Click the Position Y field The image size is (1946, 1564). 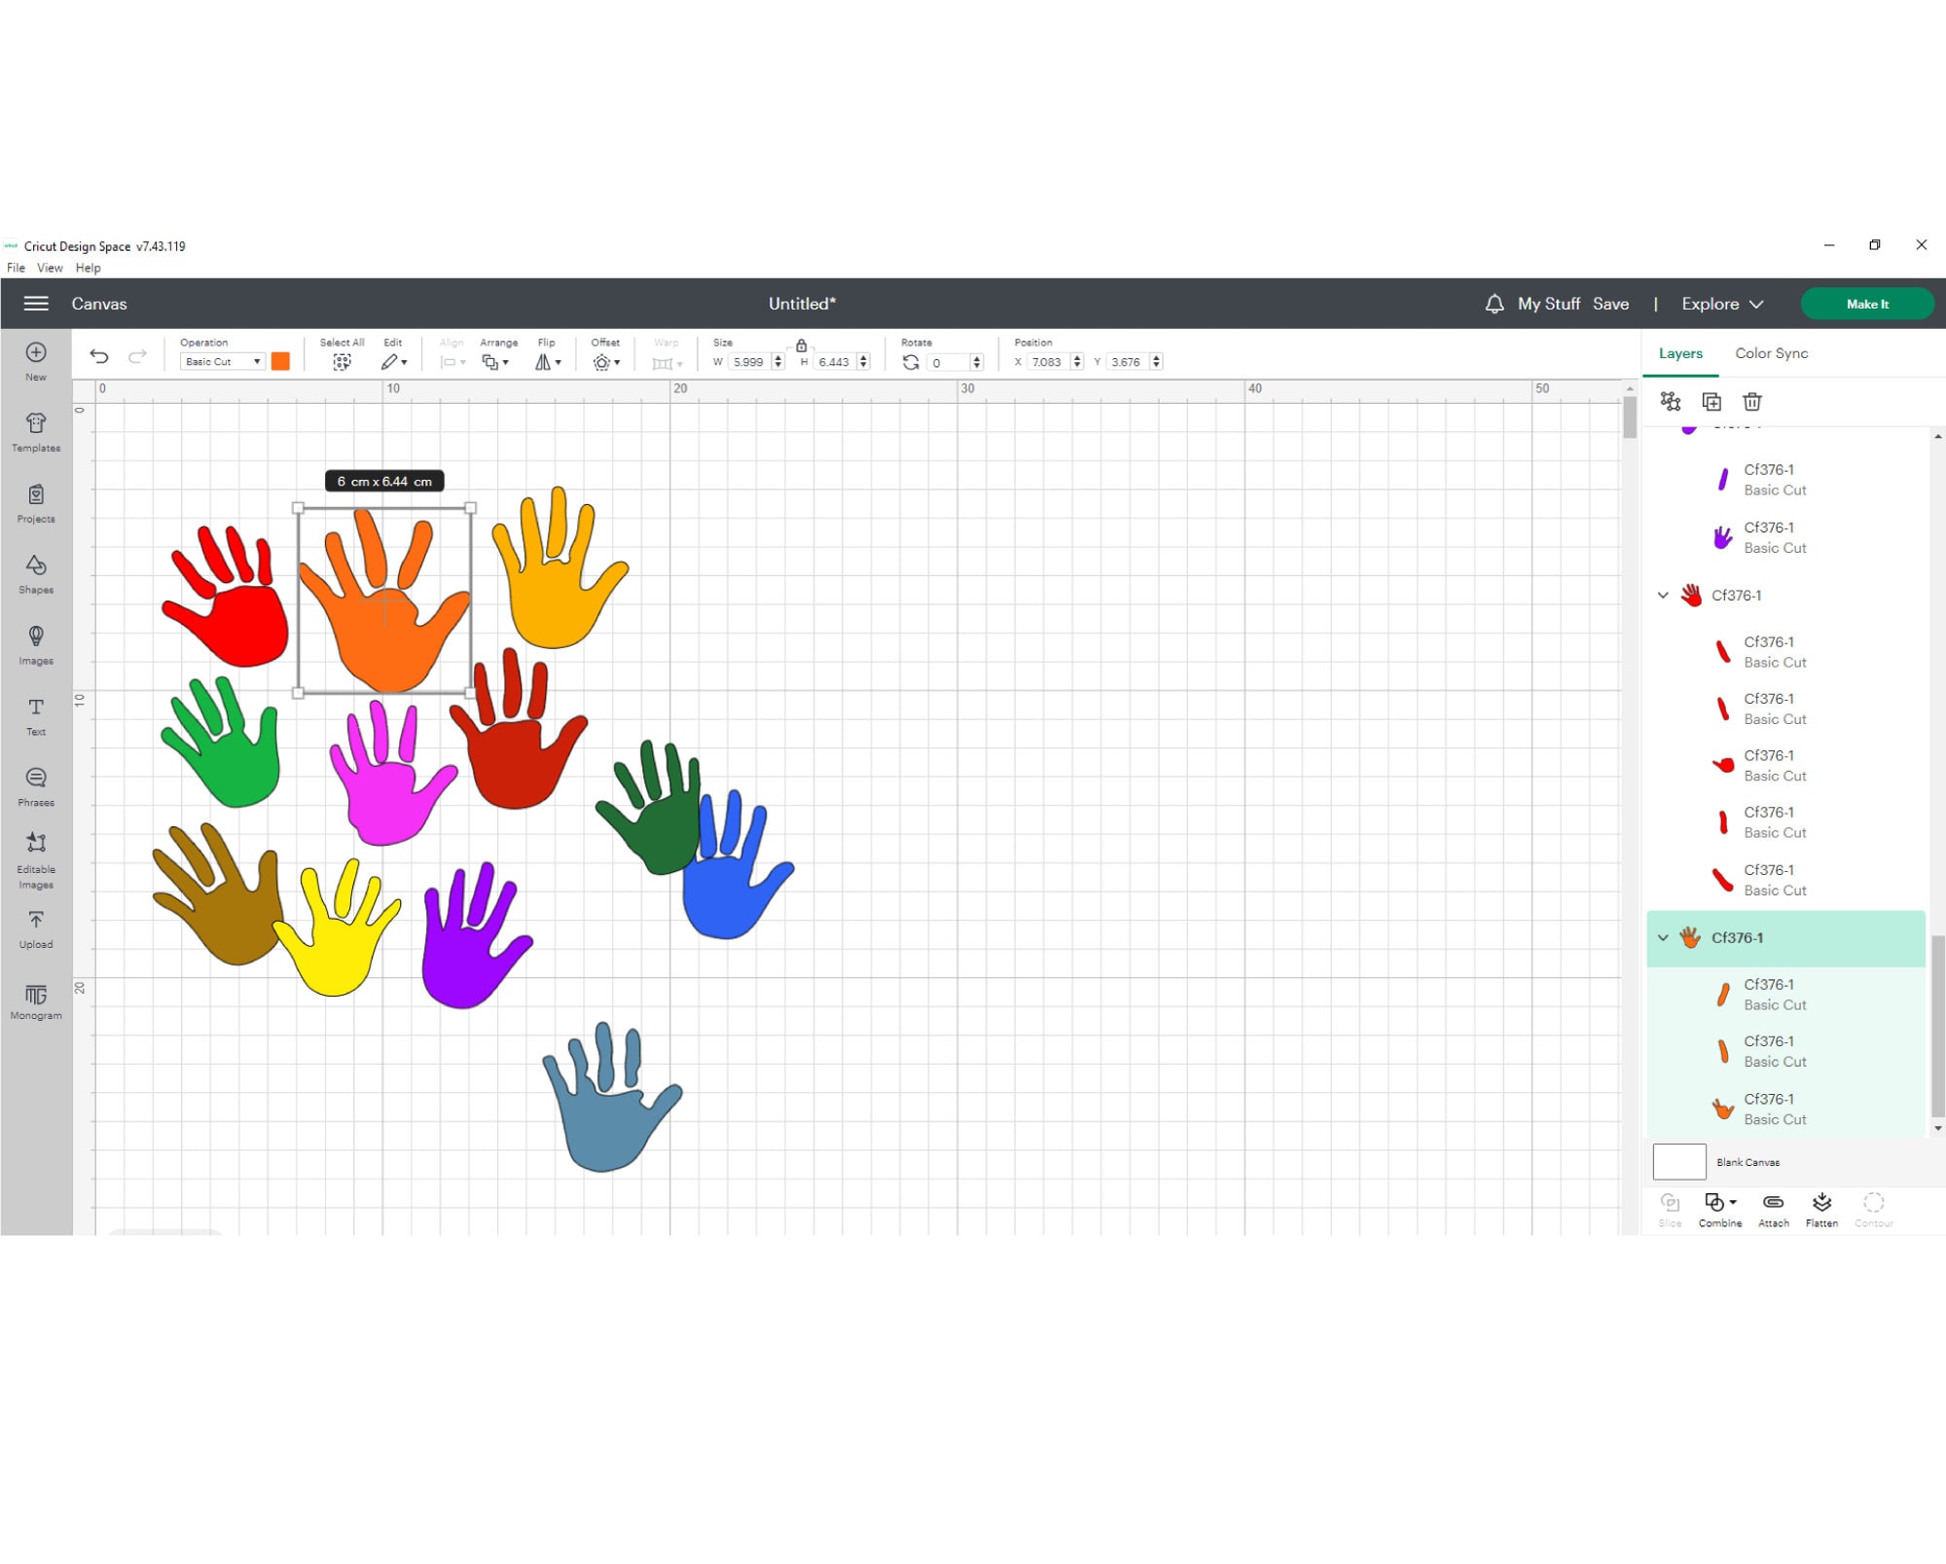[x=1127, y=362]
